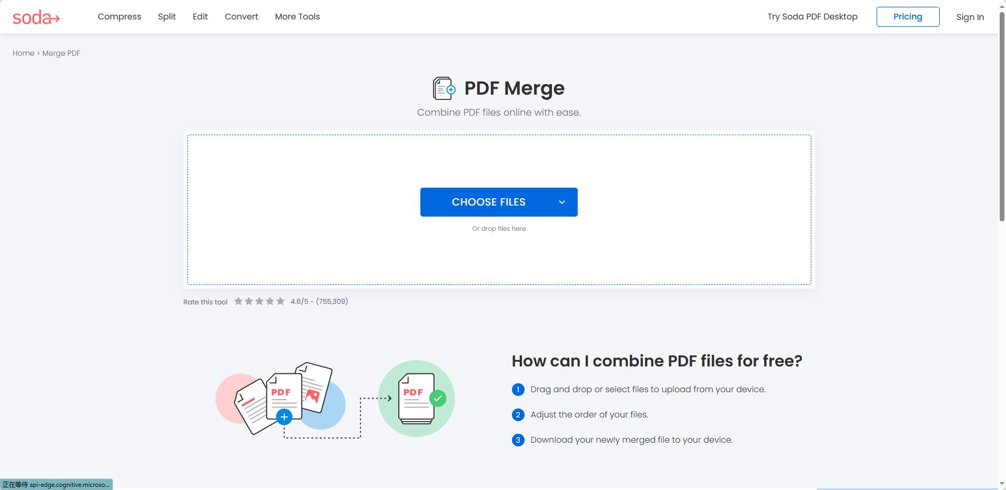Rate the tool five stars
Viewport: 1006px width, 490px height.
point(279,301)
